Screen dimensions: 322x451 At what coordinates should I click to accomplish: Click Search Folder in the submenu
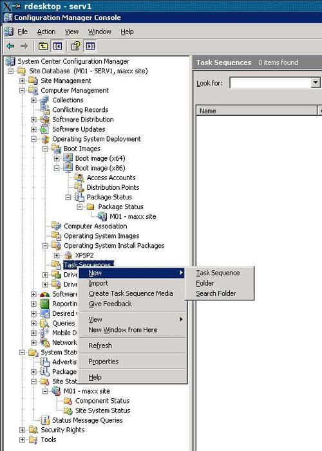pyautogui.click(x=216, y=293)
